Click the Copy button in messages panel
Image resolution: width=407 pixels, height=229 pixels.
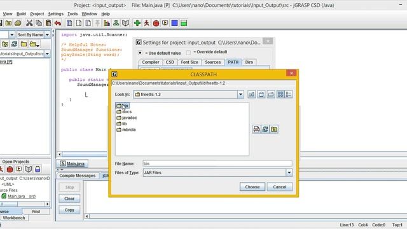point(69,210)
